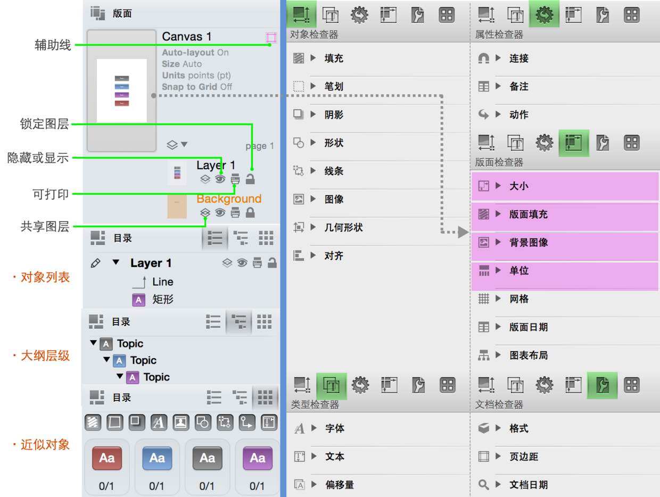
Task: Click outline view tab above the Topic tree
Action: 239,321
